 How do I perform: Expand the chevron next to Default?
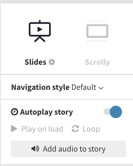[x=101, y=88]
